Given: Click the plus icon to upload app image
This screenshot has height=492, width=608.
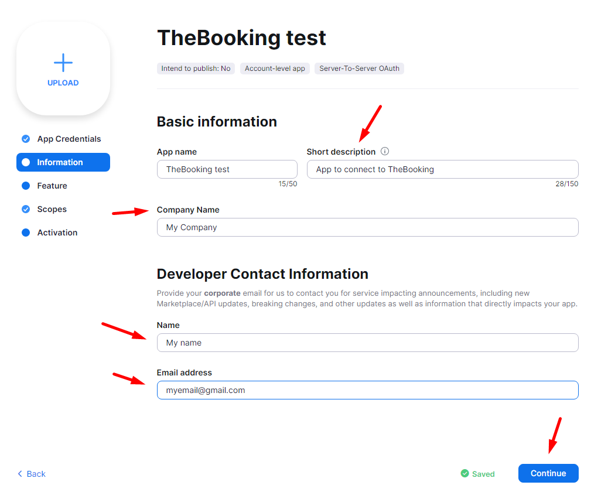Looking at the screenshot, I should pos(63,63).
